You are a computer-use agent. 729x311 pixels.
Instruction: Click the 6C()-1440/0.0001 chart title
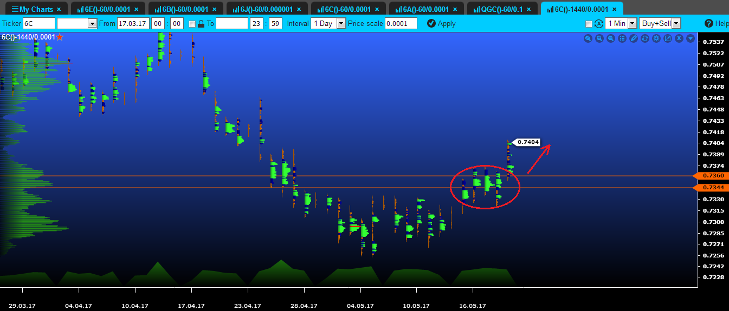28,37
